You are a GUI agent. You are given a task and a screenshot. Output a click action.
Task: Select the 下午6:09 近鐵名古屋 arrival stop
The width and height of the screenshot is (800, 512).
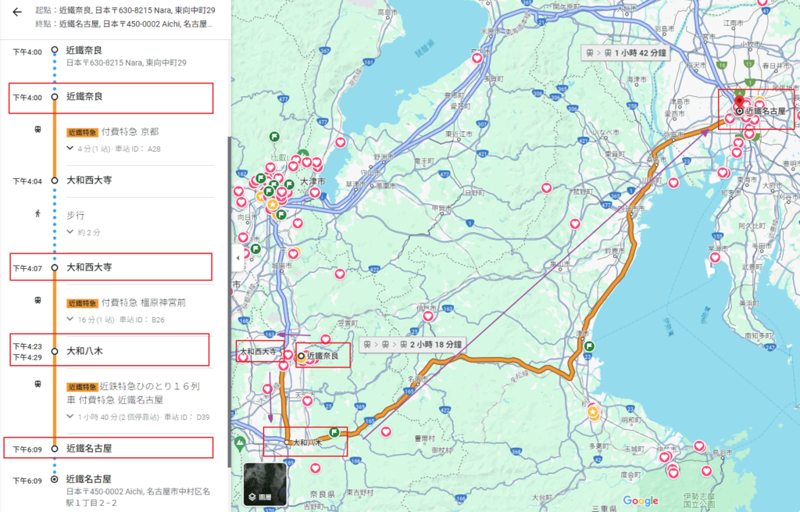(x=108, y=448)
